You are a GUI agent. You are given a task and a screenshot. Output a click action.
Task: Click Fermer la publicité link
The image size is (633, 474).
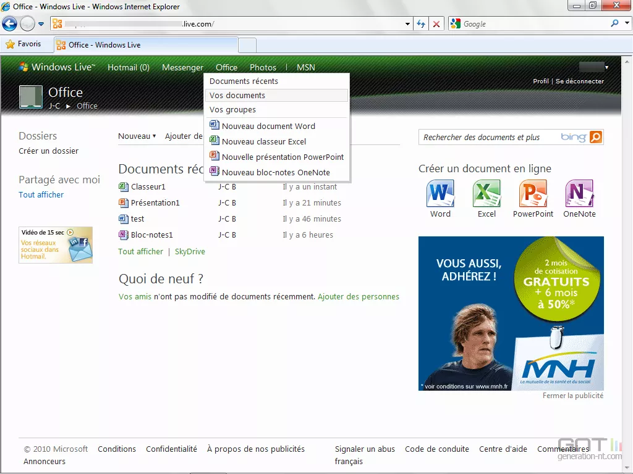(x=573, y=396)
